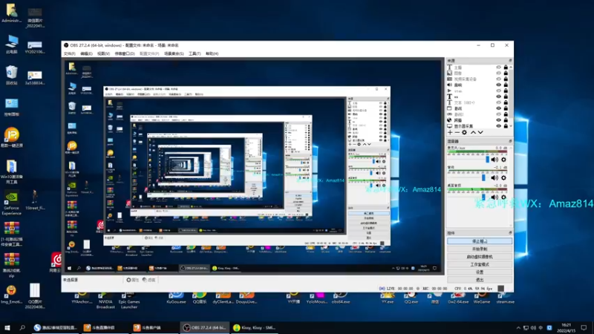Viewport: 594px width, 334px height.
Task: Select the 文本 (GDI+) text source icon
Action: [x=449, y=102]
